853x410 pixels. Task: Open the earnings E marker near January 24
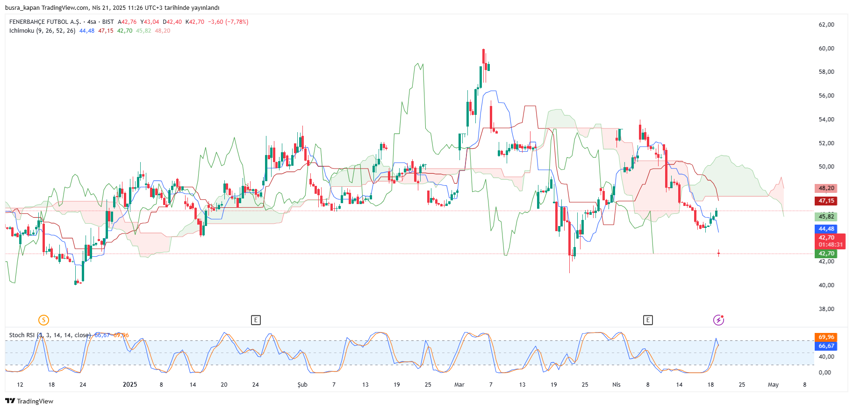click(256, 320)
